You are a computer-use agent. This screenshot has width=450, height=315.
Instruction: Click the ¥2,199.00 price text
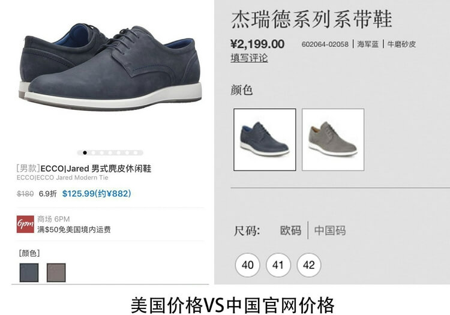pos(257,44)
